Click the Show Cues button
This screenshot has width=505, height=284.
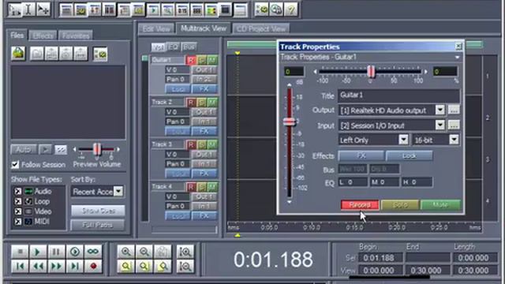(x=98, y=211)
